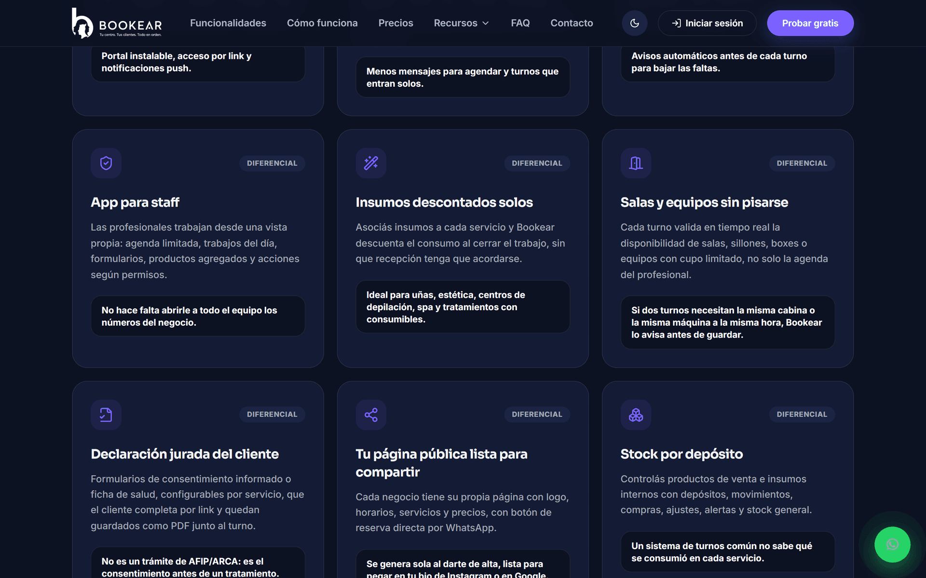926x578 pixels.
Task: Click the note 'Ideal para uñas, estética'
Action: (463, 307)
